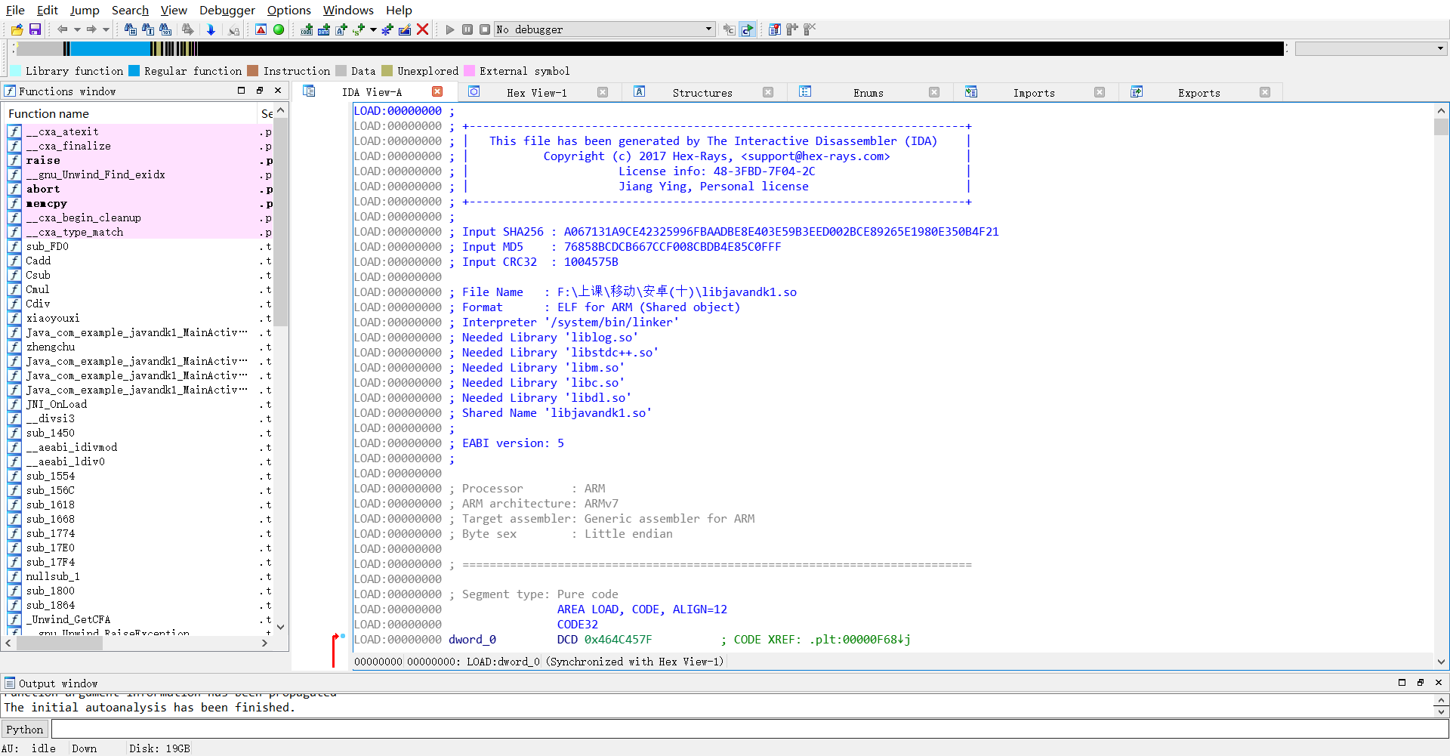Click the pause process toolbar icon
This screenshot has height=756, width=1450.
(467, 29)
